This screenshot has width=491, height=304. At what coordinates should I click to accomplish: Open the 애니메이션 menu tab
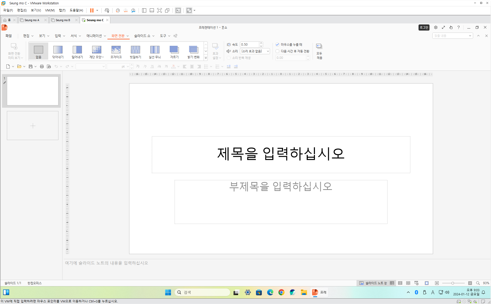point(94,36)
